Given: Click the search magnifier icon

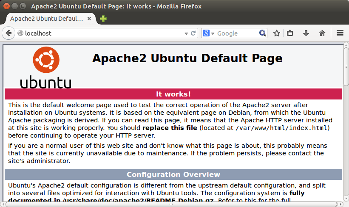Looking at the screenshot, I should (263, 33).
